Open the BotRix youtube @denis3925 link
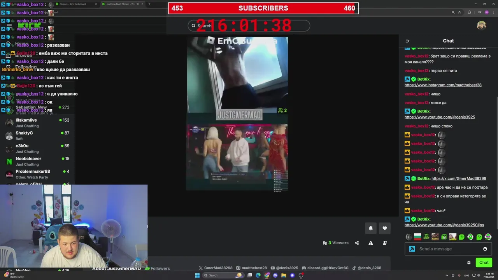The height and width of the screenshot is (280, 498). tap(440, 117)
